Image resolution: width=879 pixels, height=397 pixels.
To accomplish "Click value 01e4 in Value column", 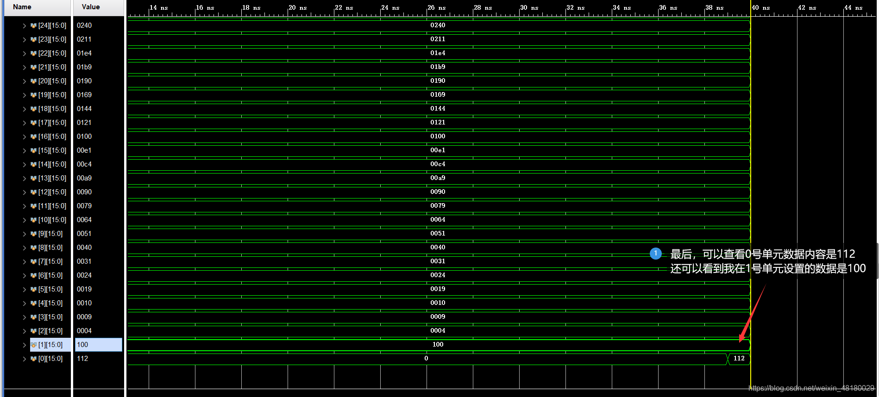I will tap(84, 53).
